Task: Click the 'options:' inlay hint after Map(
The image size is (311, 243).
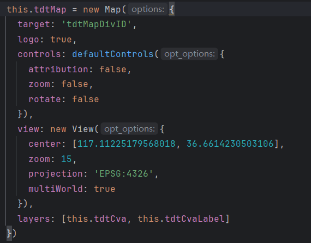Action: 148,9
